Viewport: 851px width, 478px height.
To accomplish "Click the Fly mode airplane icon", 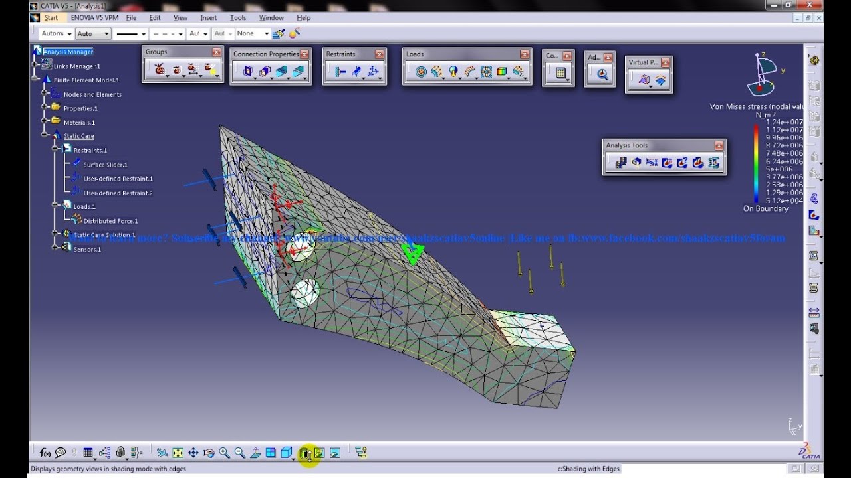I will pyautogui.click(x=162, y=453).
